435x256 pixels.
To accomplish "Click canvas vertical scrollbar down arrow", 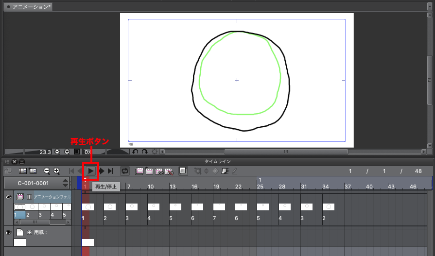I will coord(430,145).
